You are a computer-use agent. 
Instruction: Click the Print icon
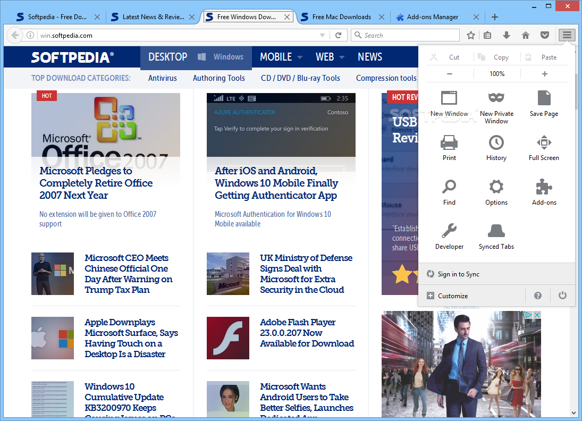pyautogui.click(x=449, y=148)
